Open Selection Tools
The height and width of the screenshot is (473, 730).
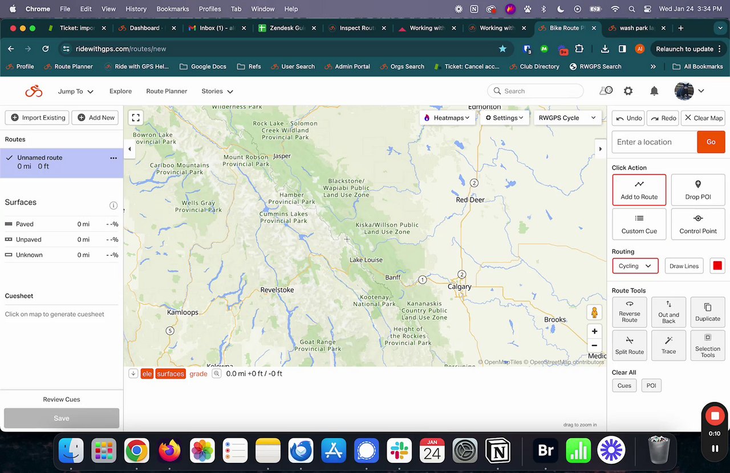(x=708, y=345)
